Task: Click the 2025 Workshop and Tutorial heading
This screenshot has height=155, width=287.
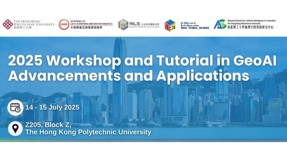Action: (x=142, y=61)
